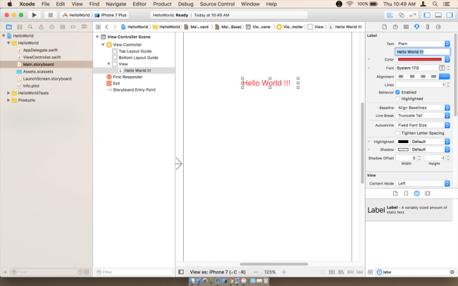This screenshot has width=458, height=286.
Task: Open the Test navigator
Action: pyautogui.click(x=51, y=27)
